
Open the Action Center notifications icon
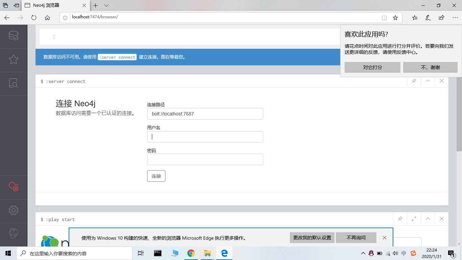(451, 253)
